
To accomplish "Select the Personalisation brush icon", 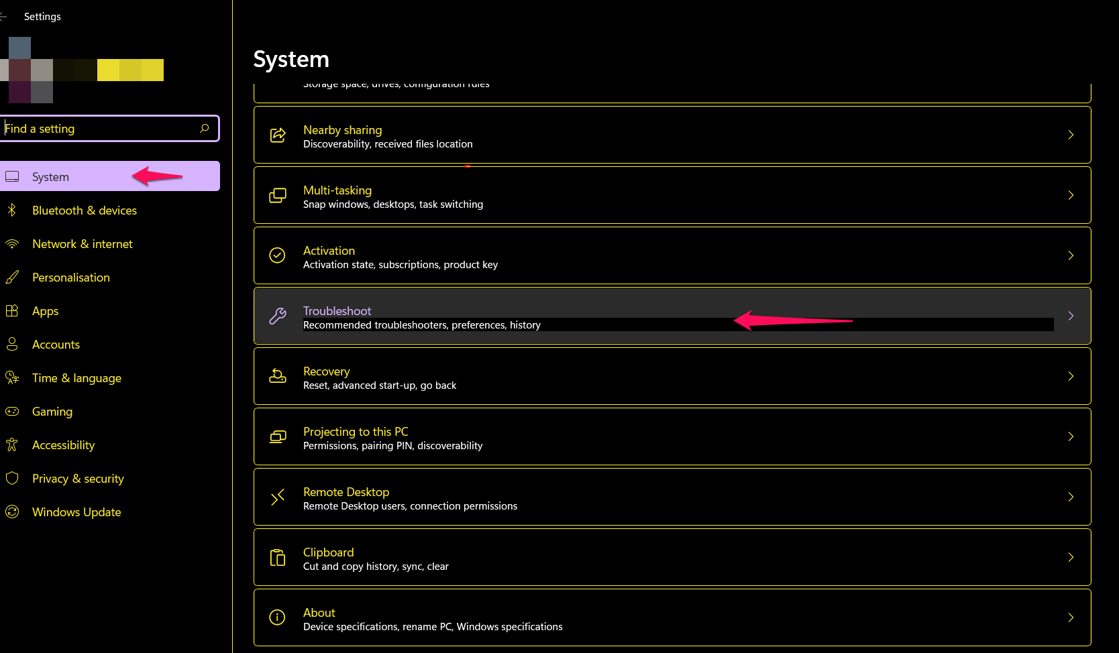I will (x=12, y=277).
